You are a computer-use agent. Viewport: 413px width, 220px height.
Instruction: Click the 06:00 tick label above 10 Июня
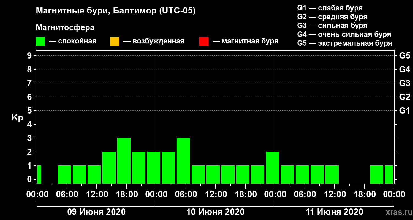pyautogui.click(x=186, y=194)
